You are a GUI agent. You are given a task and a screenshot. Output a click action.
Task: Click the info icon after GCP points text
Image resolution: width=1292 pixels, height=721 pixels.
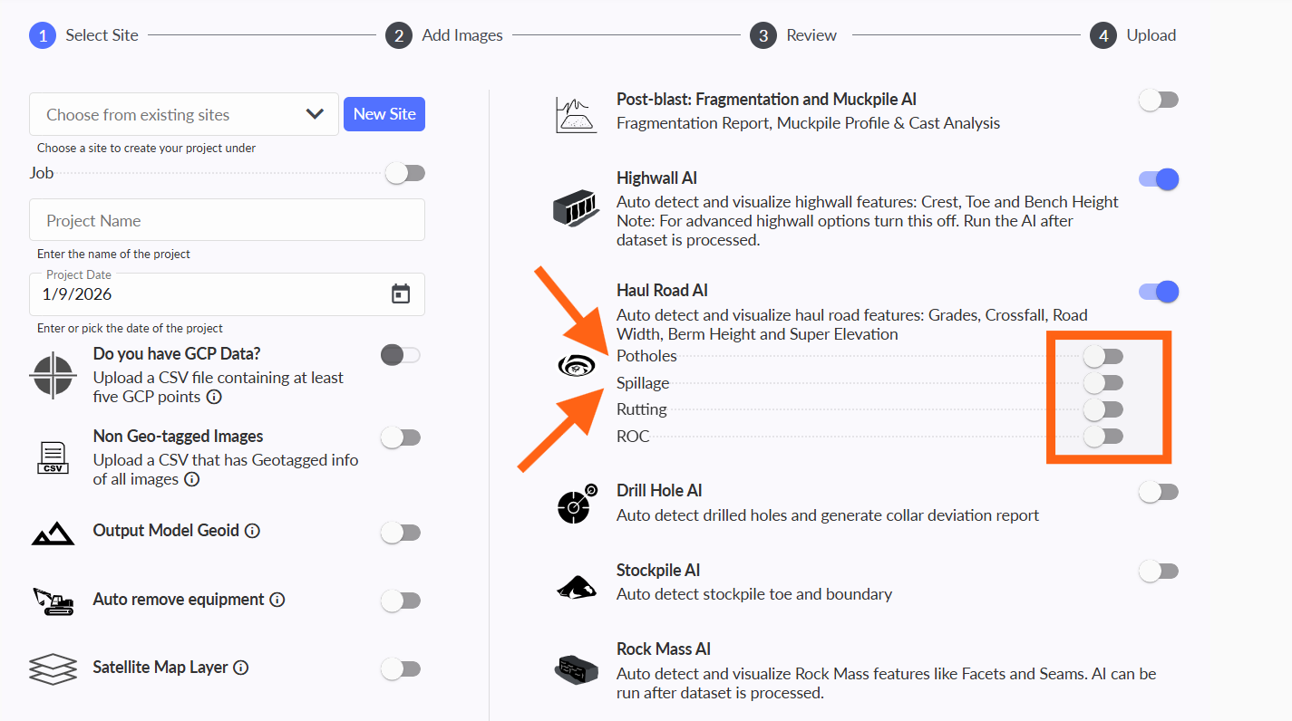(214, 397)
